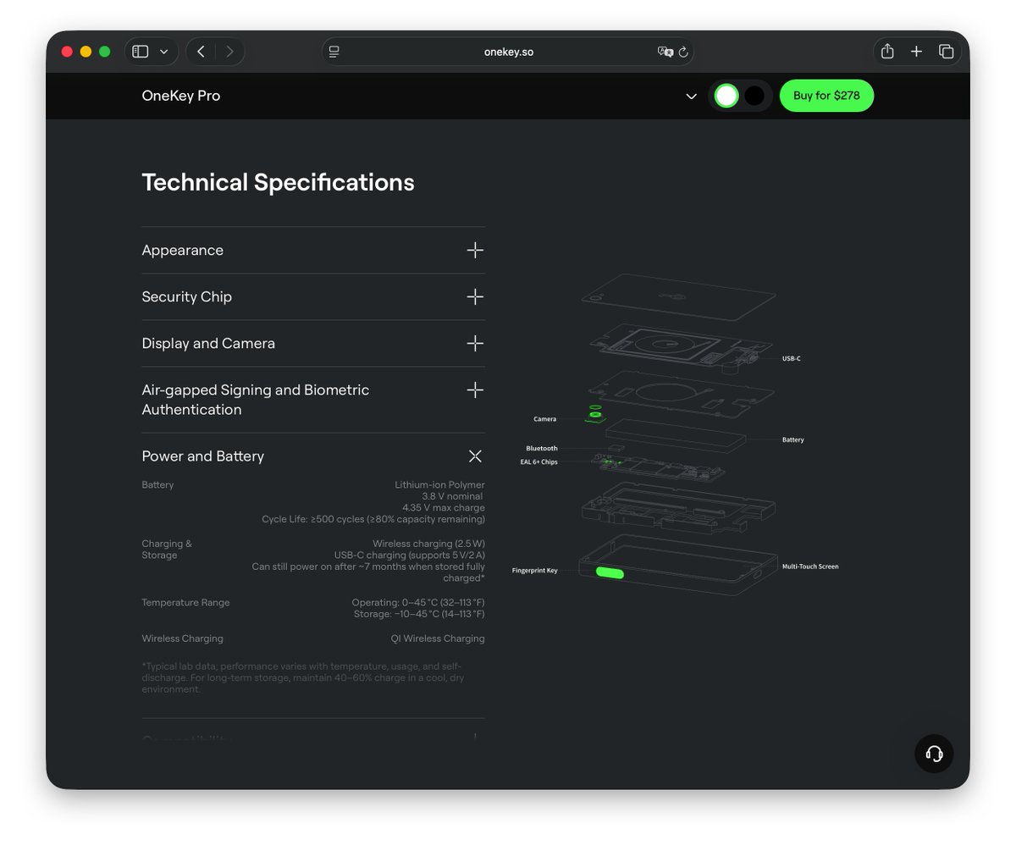
Task: Expand the Appearance section
Action: [x=313, y=250]
